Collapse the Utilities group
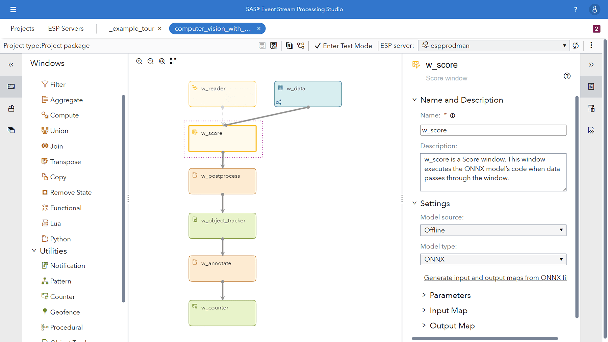Image resolution: width=608 pixels, height=342 pixels. point(34,251)
